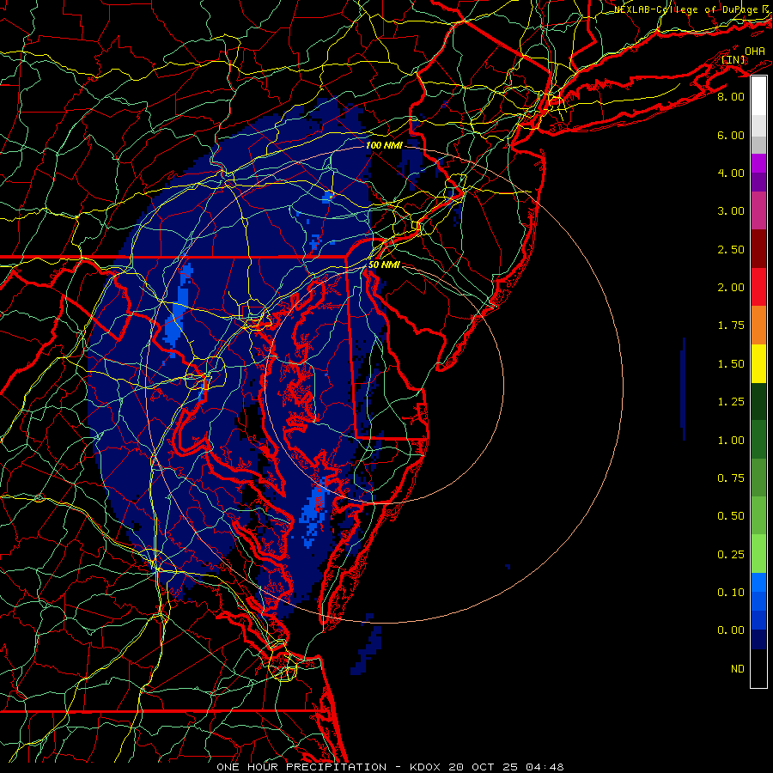Click the ONE HOUR PRECIPITATION caption text

pyautogui.click(x=301, y=767)
